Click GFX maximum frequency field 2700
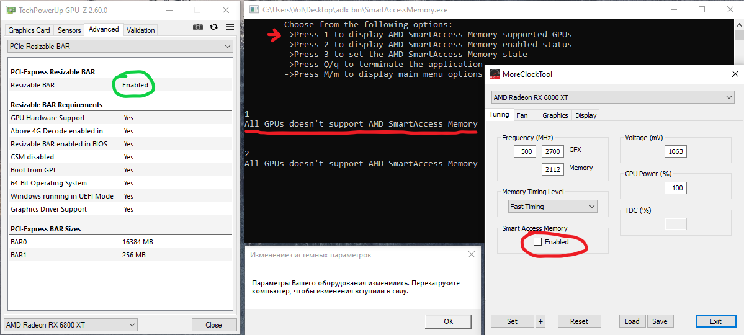The width and height of the screenshot is (744, 335). click(x=552, y=151)
